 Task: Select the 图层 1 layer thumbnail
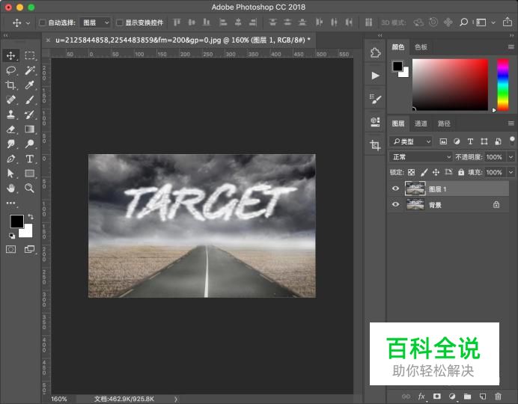(x=415, y=189)
